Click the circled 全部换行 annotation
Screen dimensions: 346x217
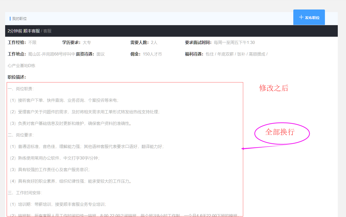click(x=282, y=133)
